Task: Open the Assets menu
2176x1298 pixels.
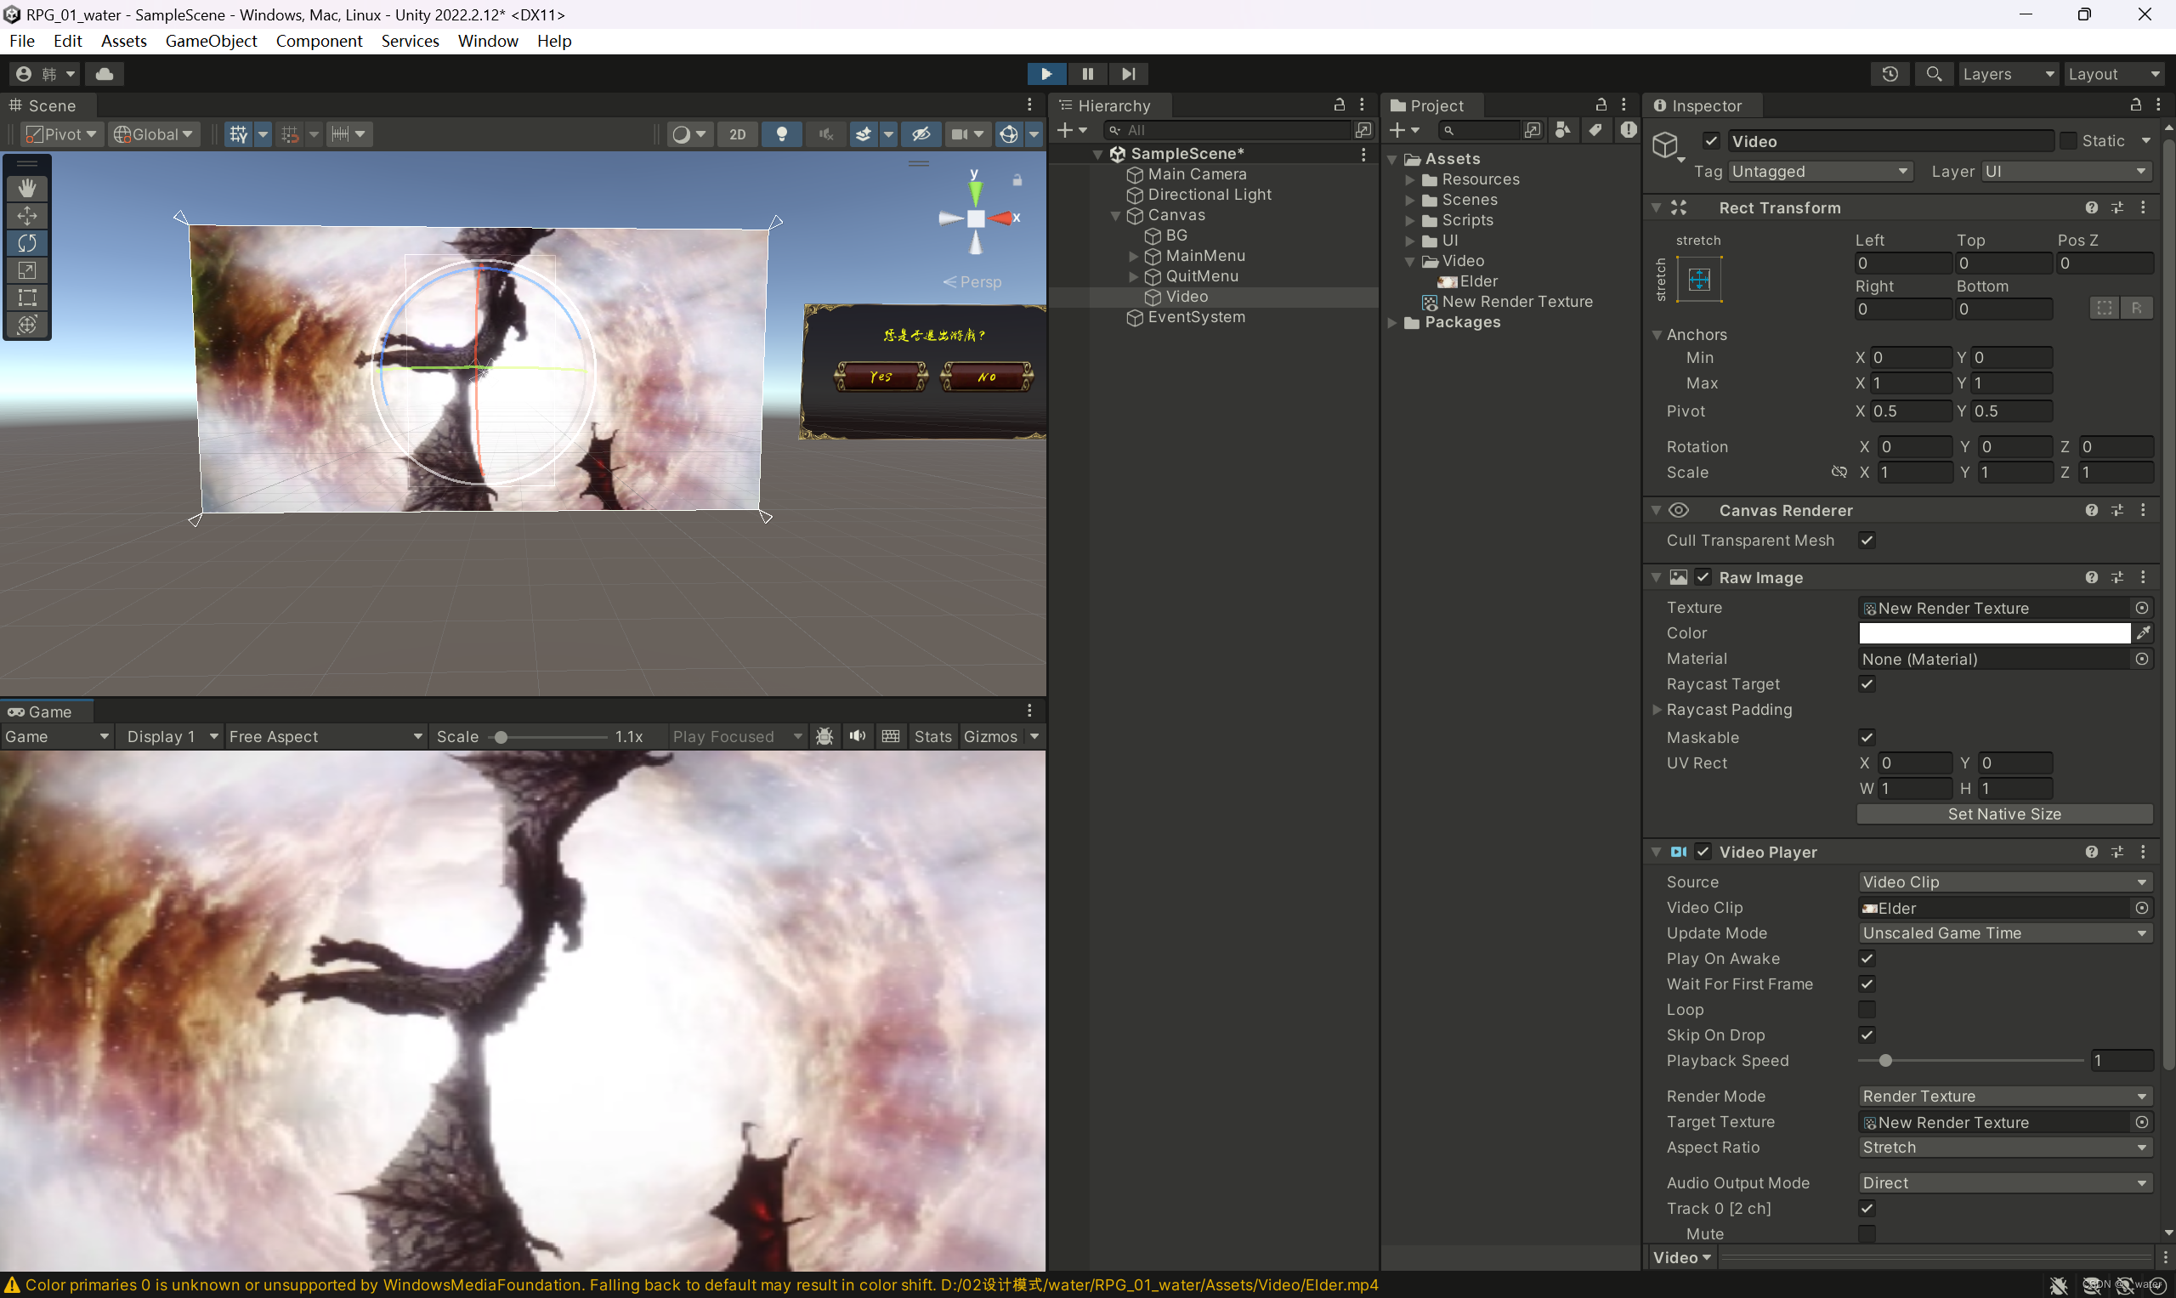Action: coord(123,41)
